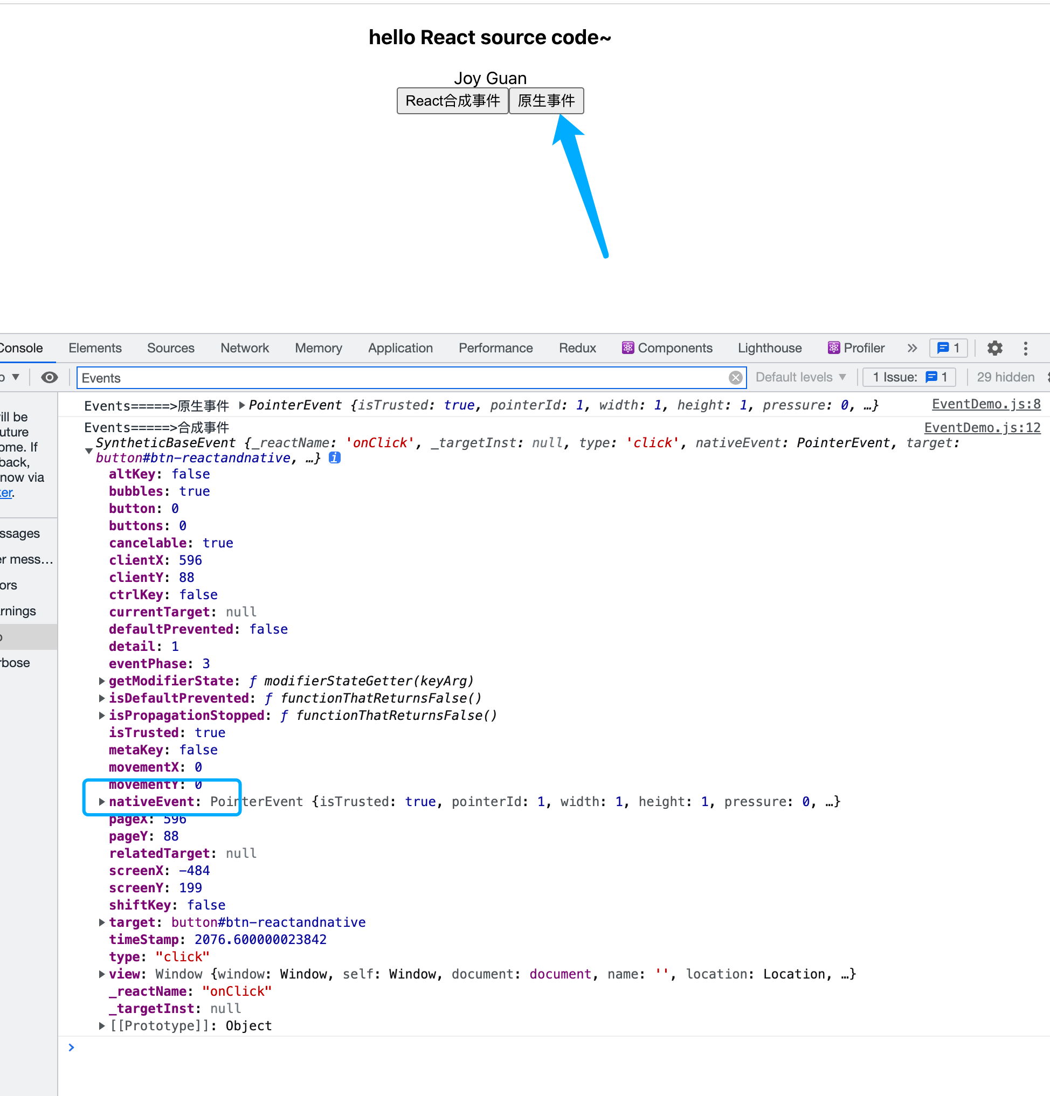This screenshot has height=1096, width=1050.
Task: Open DevTools settings gear
Action: (x=994, y=348)
